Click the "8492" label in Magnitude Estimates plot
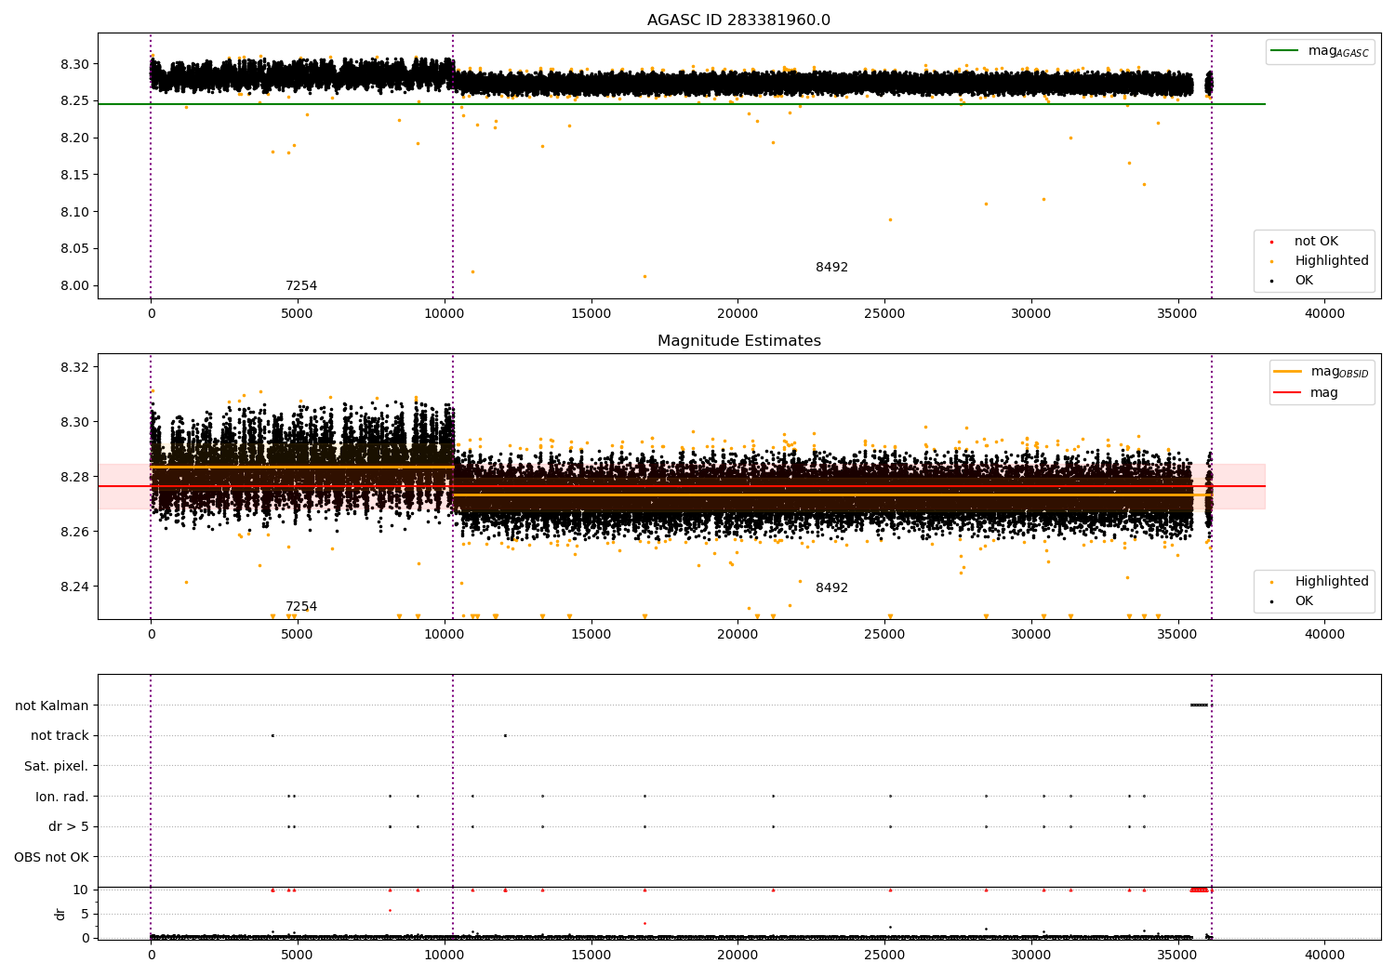This screenshot has width=1395, height=976. click(x=831, y=588)
